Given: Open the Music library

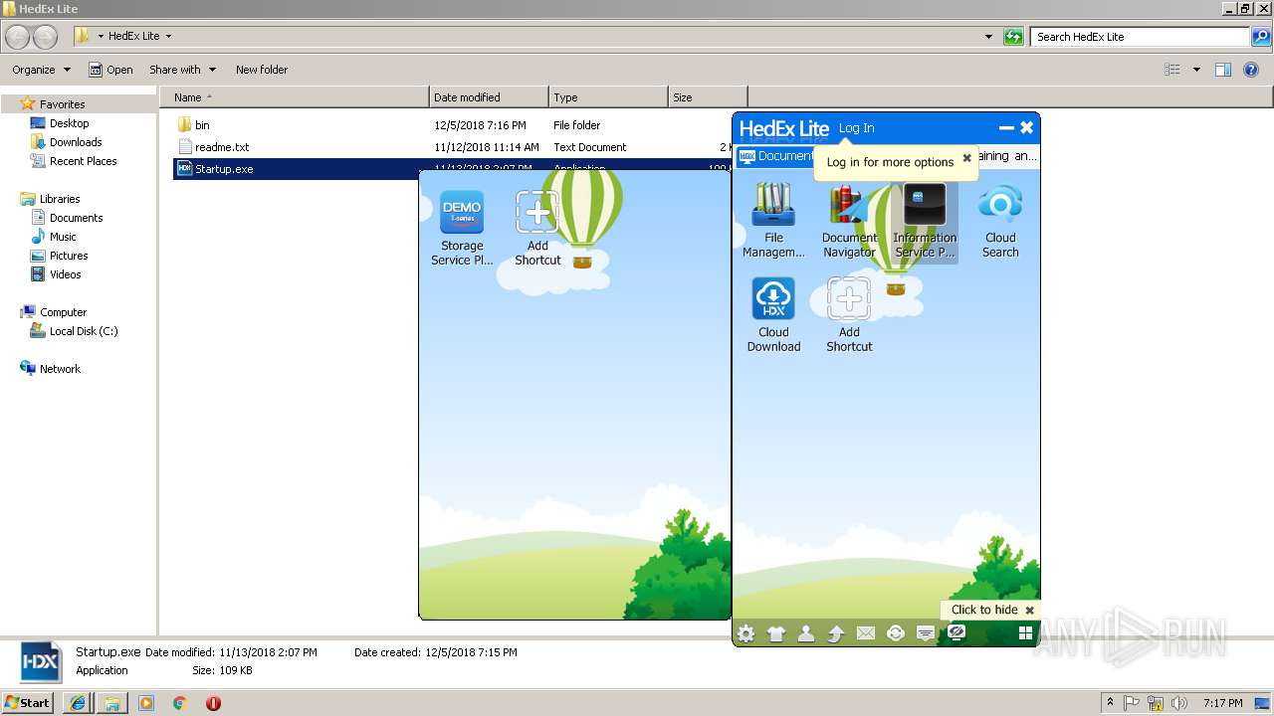Looking at the screenshot, I should tap(63, 237).
